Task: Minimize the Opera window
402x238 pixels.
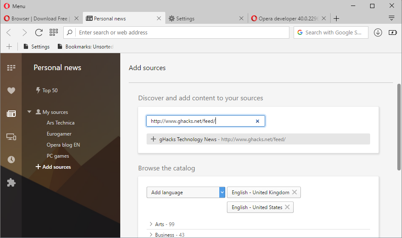Action: (353, 6)
